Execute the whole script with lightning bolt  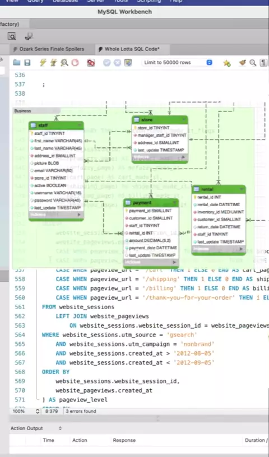43,62
